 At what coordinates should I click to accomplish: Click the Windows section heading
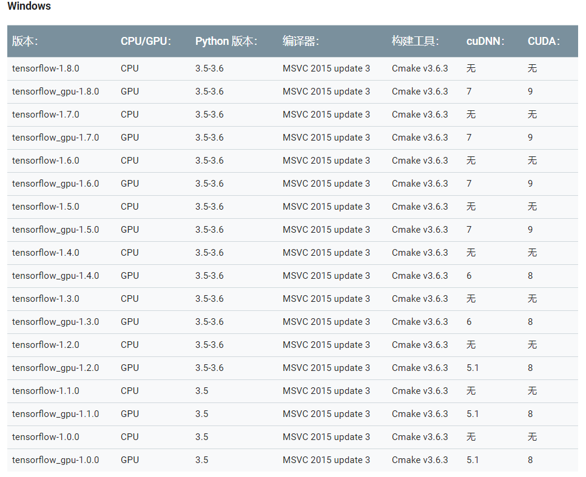[29, 6]
